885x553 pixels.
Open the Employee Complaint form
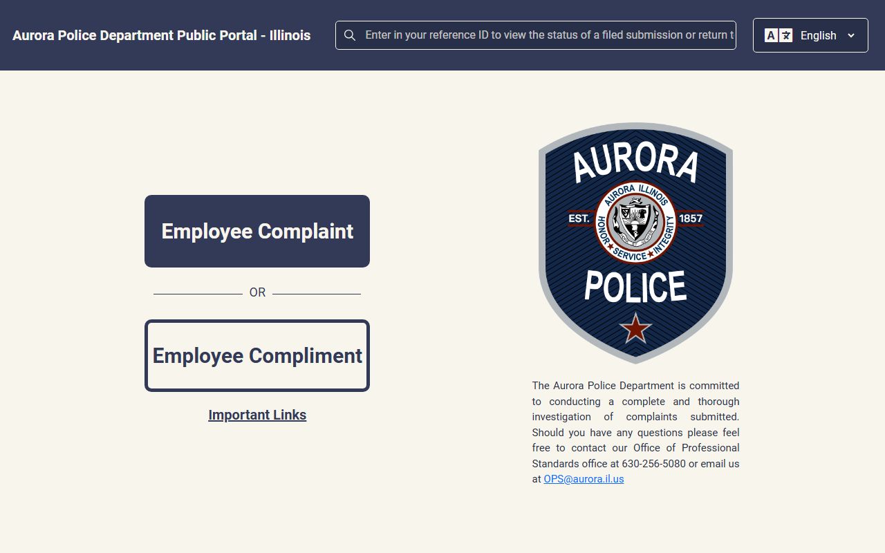click(x=257, y=231)
